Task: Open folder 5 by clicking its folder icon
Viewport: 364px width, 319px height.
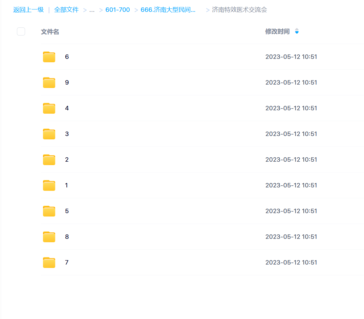Action: click(x=49, y=211)
